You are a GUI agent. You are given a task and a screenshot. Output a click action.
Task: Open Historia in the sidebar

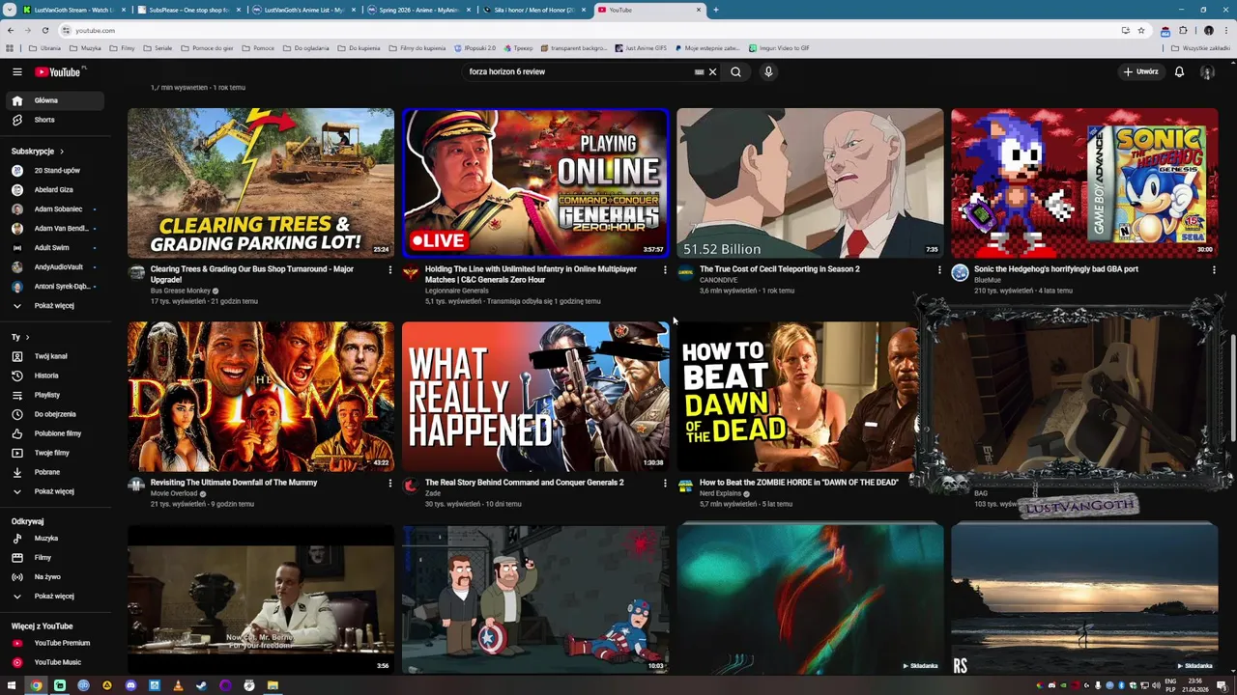pyautogui.click(x=54, y=375)
